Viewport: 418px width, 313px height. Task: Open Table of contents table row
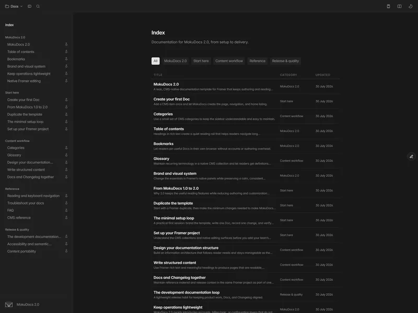245,131
